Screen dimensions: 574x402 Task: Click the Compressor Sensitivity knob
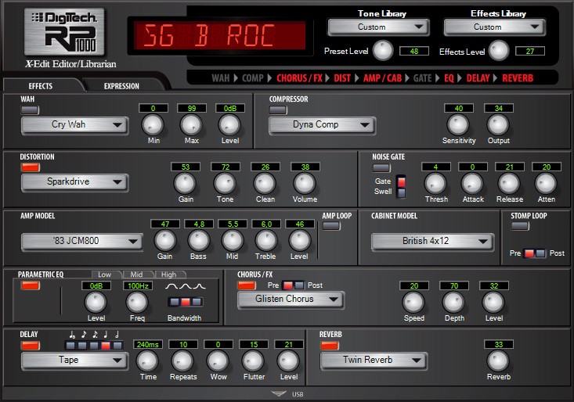tap(458, 124)
